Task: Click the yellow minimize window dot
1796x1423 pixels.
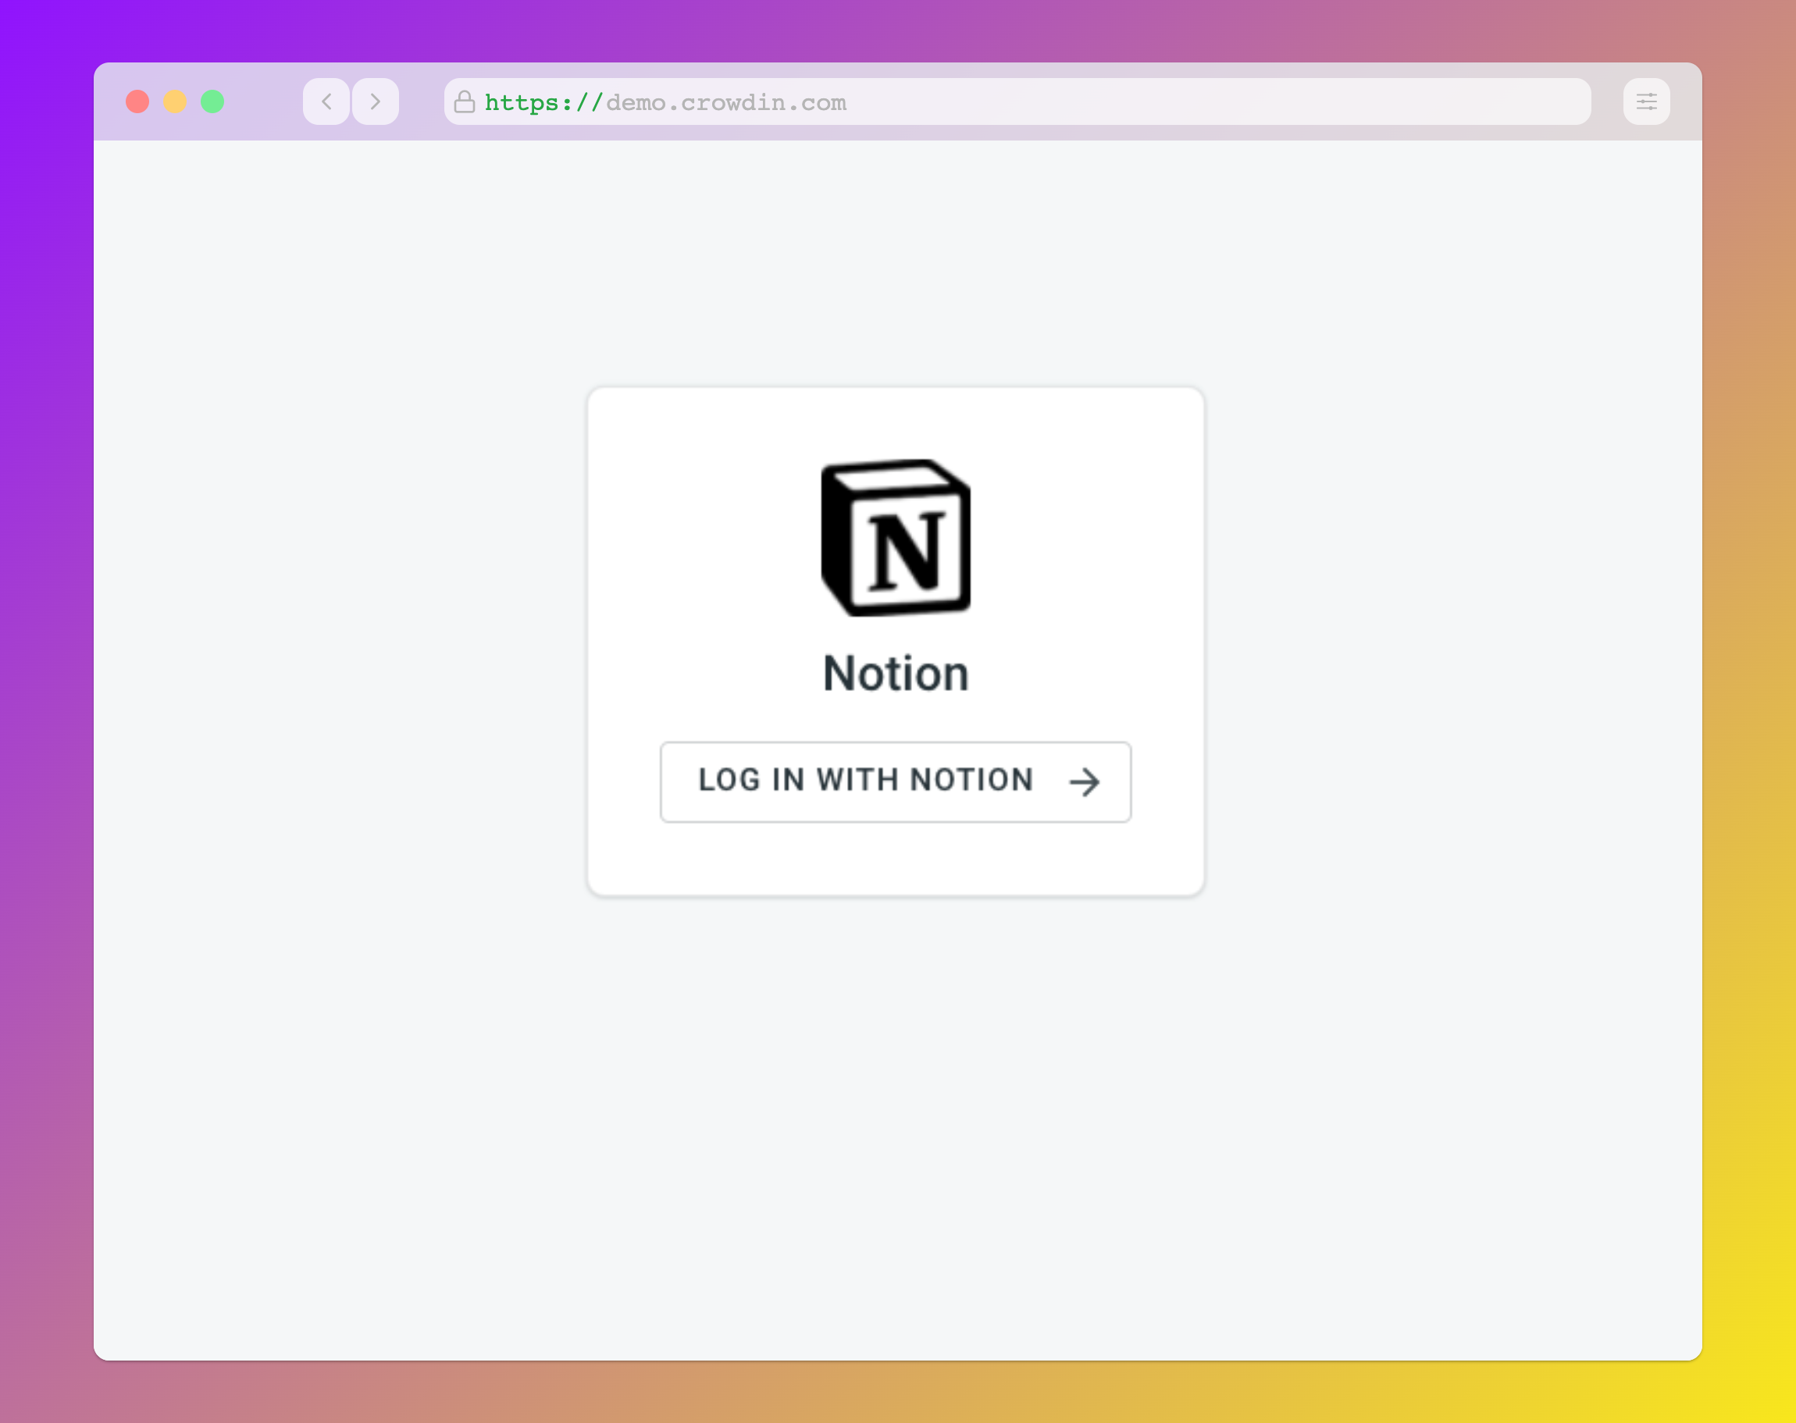Action: [x=175, y=101]
